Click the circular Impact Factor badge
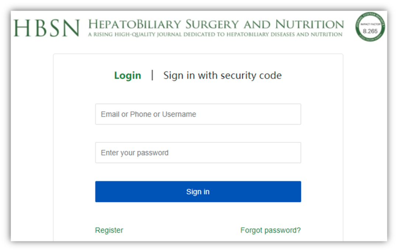Image resolution: width=398 pixels, height=252 pixels. click(x=370, y=26)
